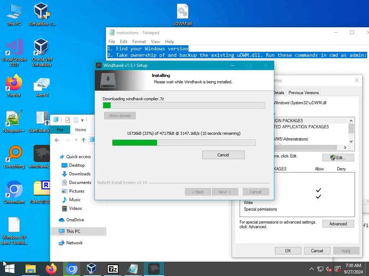Open Notepad File menu
Viewport: 369px width, 276px height.
pyautogui.click(x=112, y=42)
